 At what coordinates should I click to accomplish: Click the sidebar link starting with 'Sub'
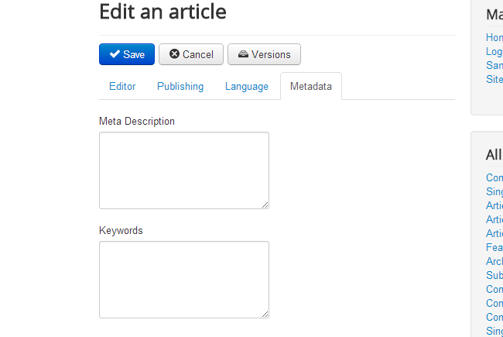pos(494,275)
